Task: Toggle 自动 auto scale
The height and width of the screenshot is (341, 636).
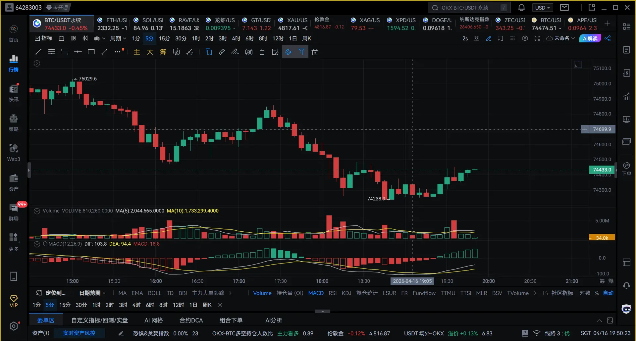Action: click(x=608, y=293)
